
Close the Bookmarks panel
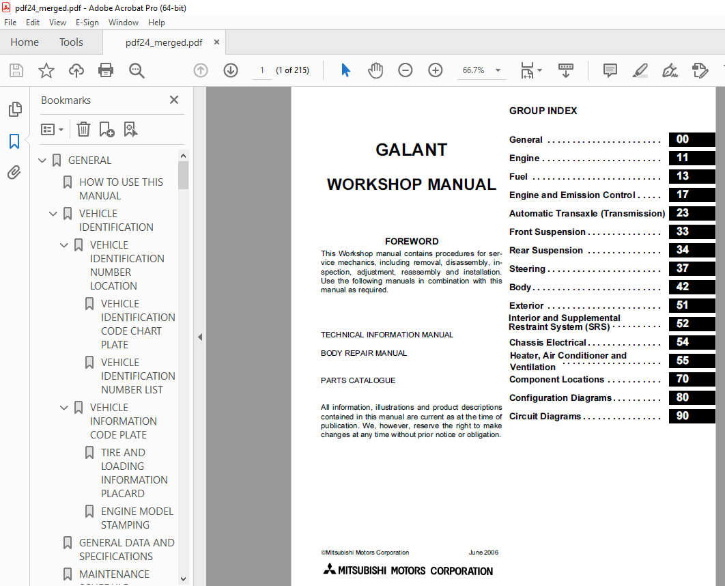(174, 100)
